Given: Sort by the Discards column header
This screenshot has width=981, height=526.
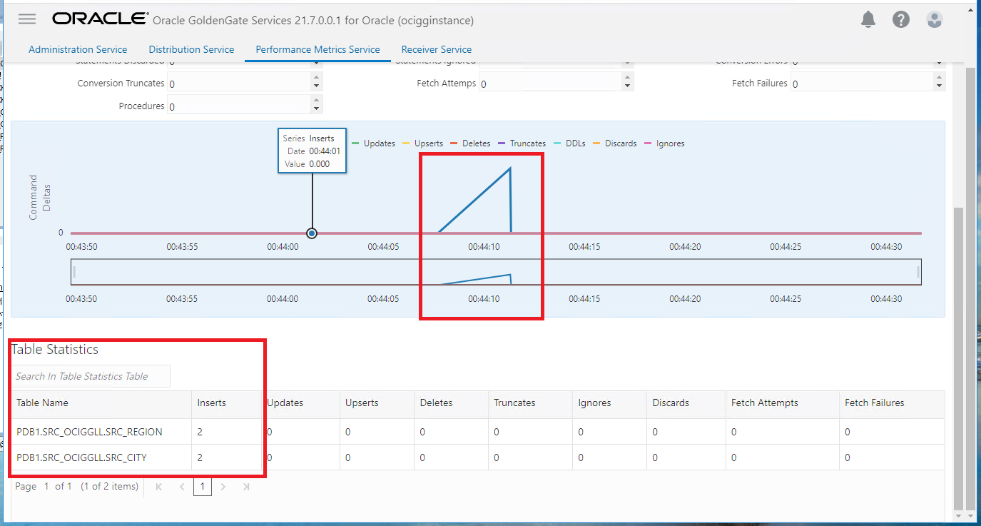Looking at the screenshot, I should [686, 403].
